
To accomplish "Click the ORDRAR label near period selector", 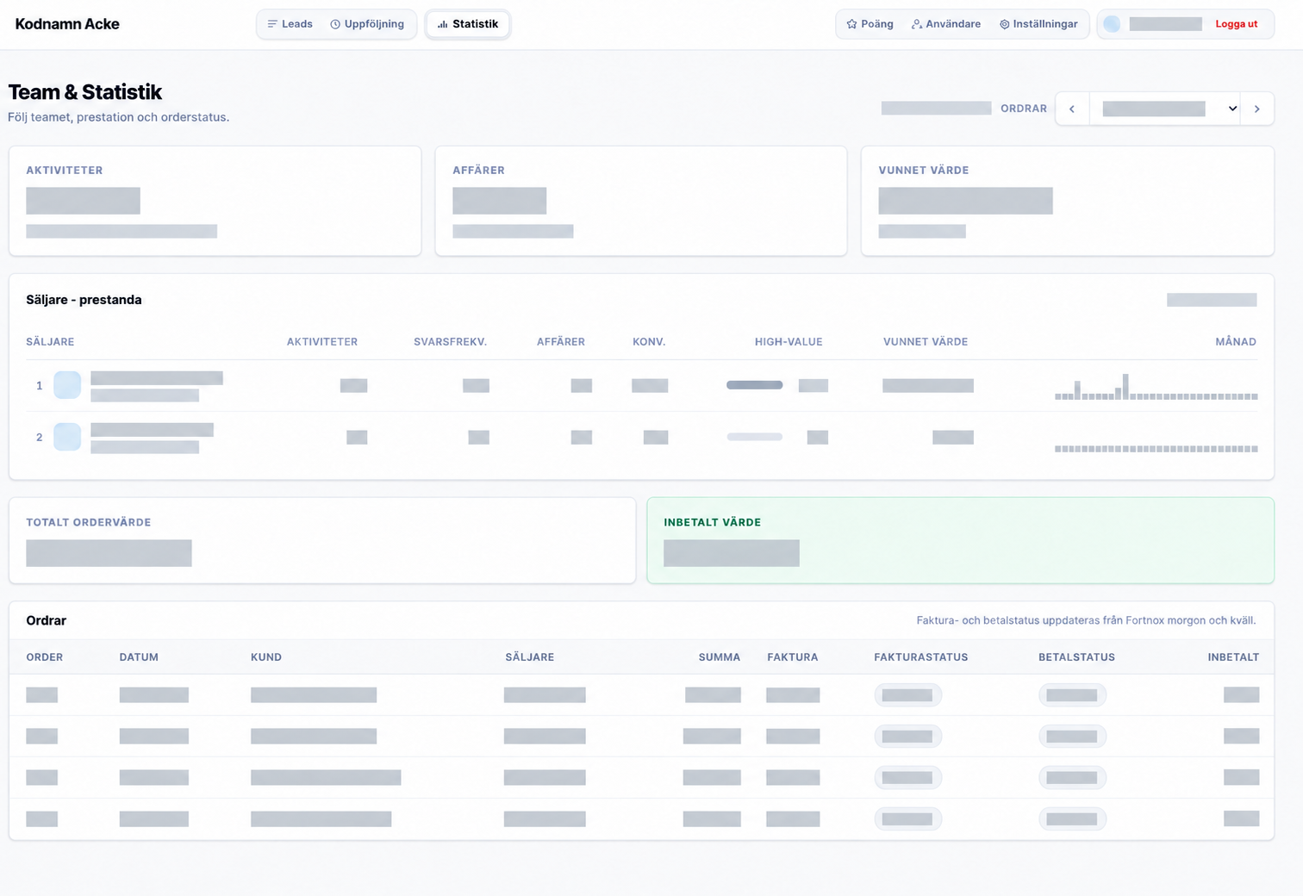I will tap(1024, 109).
